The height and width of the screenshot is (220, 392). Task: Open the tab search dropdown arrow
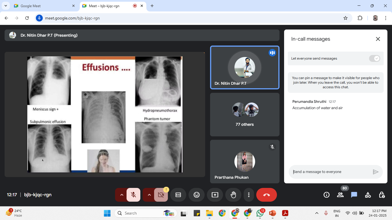pyautogui.click(x=5, y=6)
